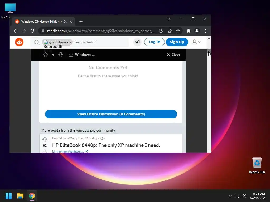Click the 'No Comments Yet' text
Image resolution: width=270 pixels, height=202 pixels.
[108, 68]
